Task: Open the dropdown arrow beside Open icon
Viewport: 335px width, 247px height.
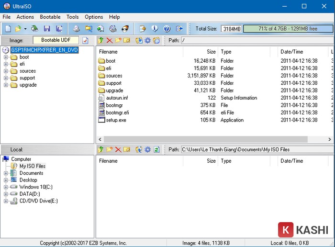Action: point(25,29)
